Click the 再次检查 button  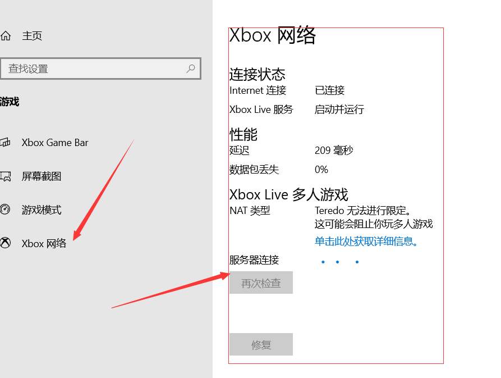[x=261, y=283]
